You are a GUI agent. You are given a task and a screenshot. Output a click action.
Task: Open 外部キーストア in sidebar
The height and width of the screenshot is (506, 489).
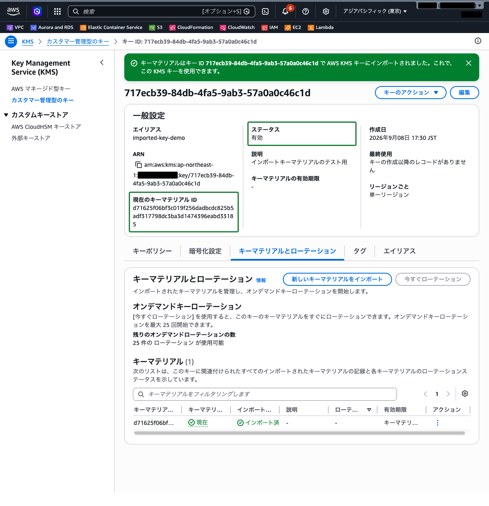pyautogui.click(x=31, y=138)
